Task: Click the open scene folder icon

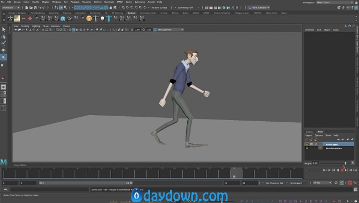Action: tap(31, 8)
